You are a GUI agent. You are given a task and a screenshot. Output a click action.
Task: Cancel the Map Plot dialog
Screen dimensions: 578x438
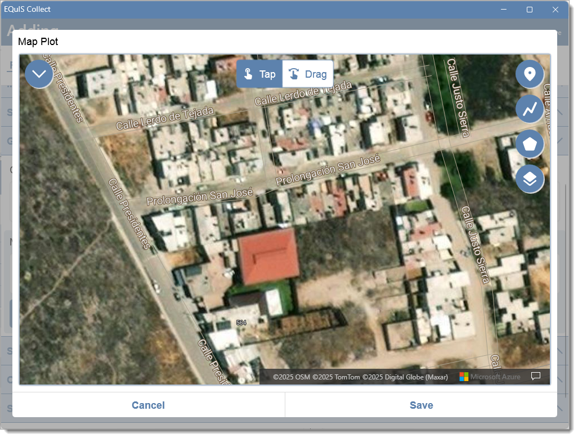[148, 405]
